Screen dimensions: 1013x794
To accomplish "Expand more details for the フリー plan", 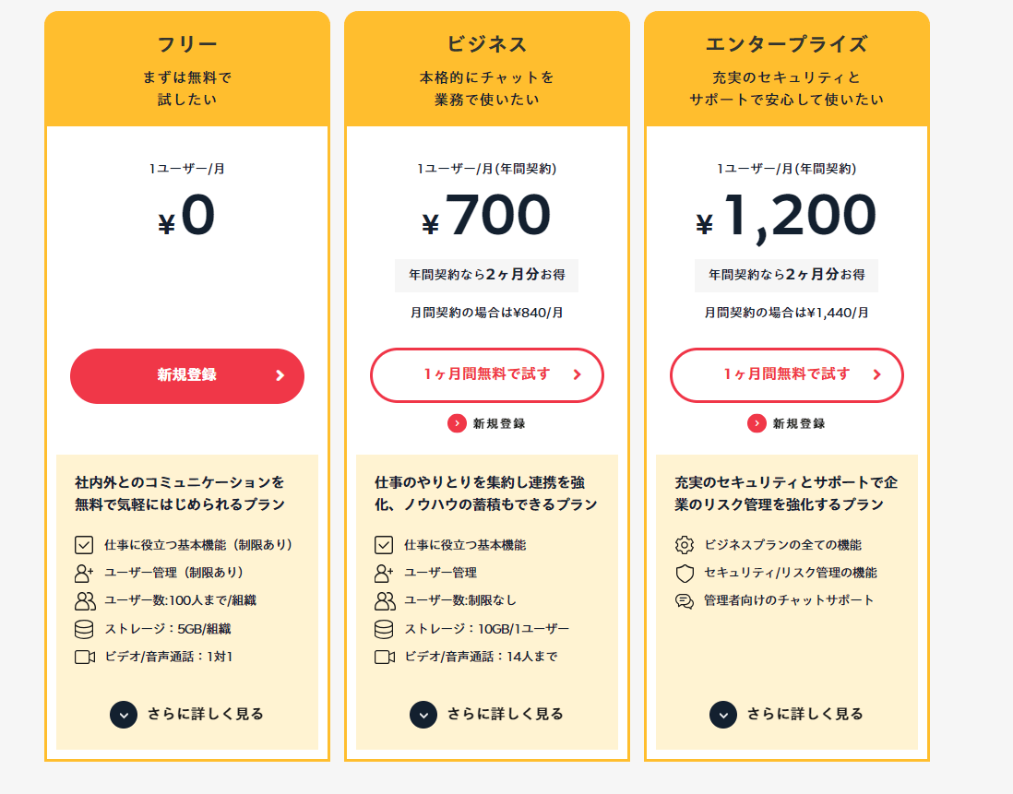I will pyautogui.click(x=187, y=714).
